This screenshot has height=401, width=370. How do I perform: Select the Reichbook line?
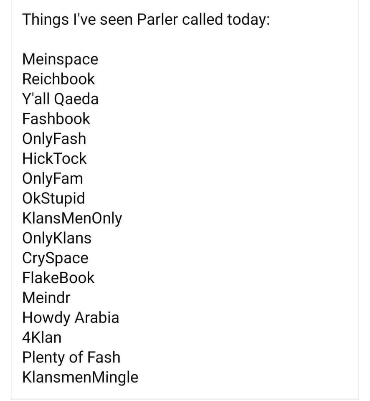(58, 79)
